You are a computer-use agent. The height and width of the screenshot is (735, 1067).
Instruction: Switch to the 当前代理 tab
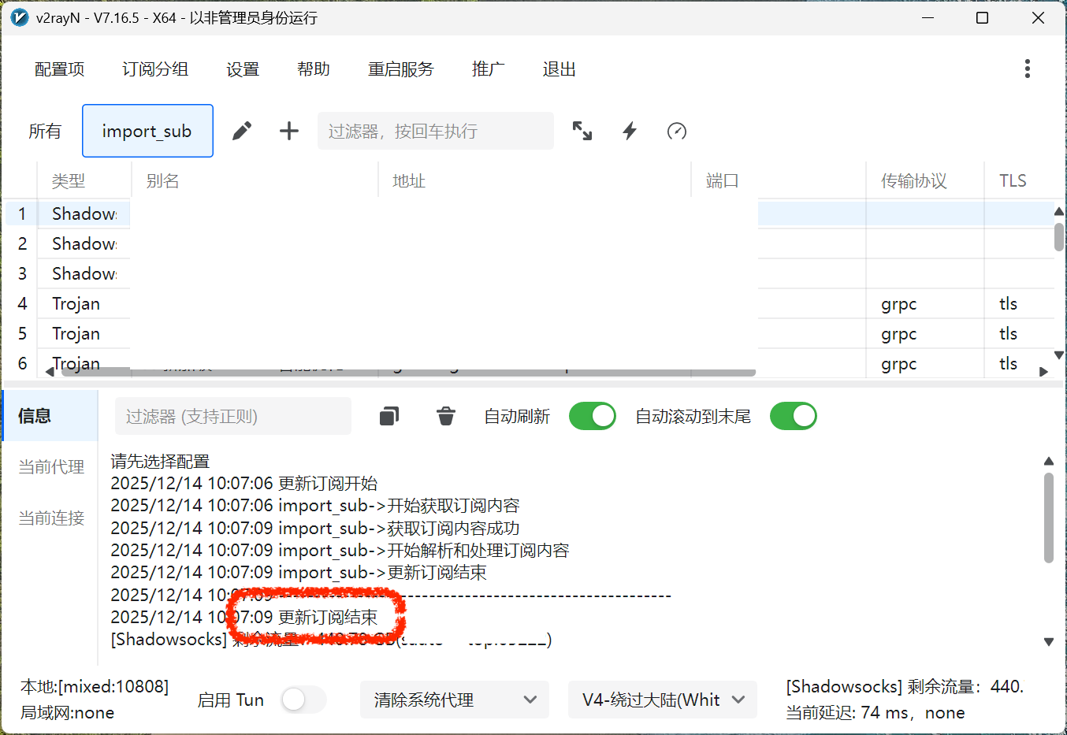(50, 466)
